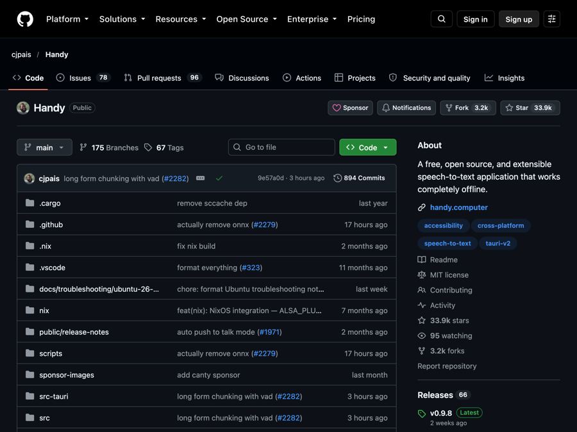The height and width of the screenshot is (432, 577).
Task: Expand the Resources menu
Action: click(x=181, y=19)
